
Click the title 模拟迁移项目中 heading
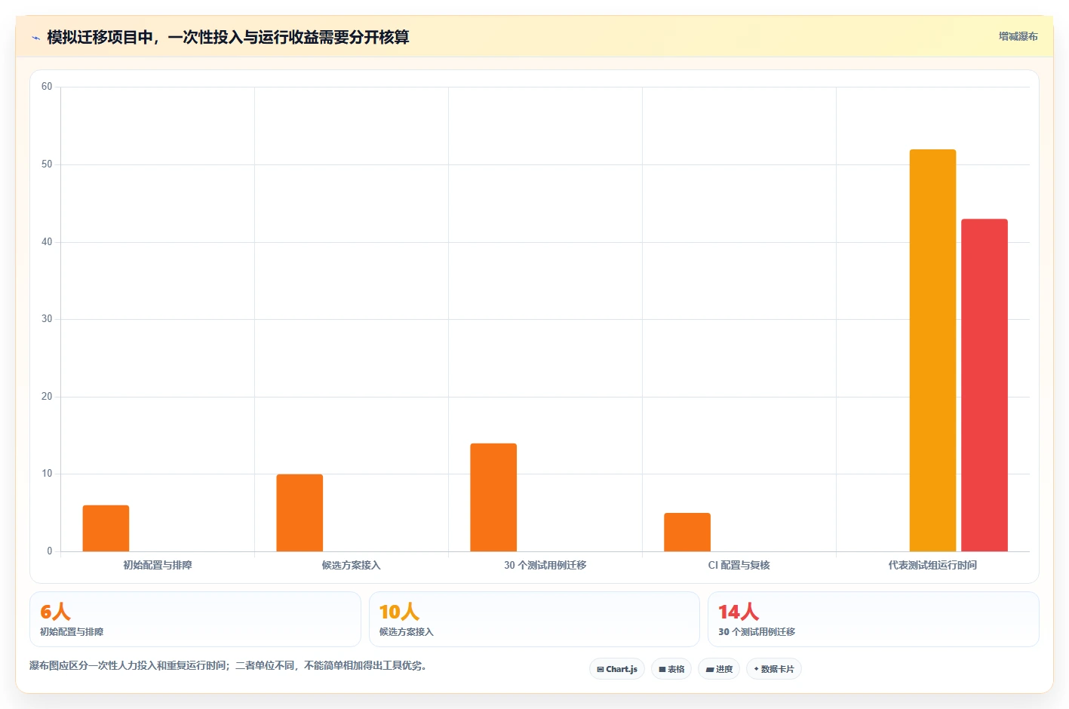pos(228,37)
